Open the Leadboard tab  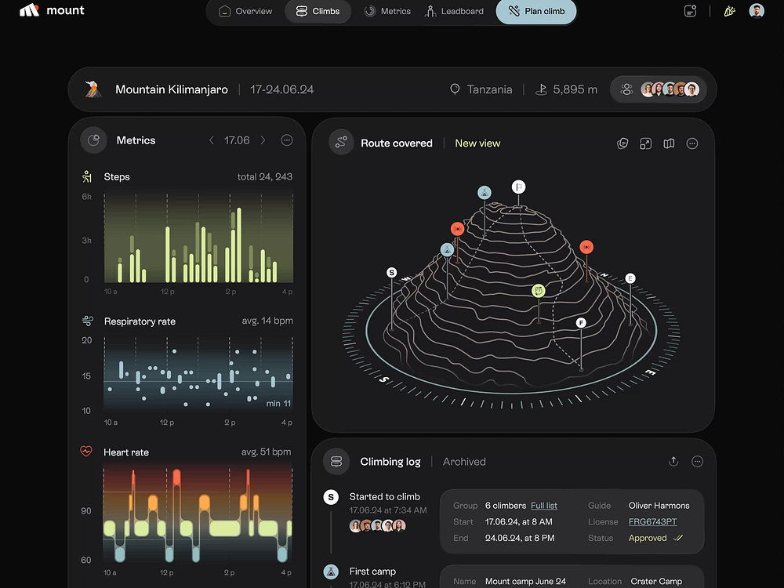coord(454,12)
